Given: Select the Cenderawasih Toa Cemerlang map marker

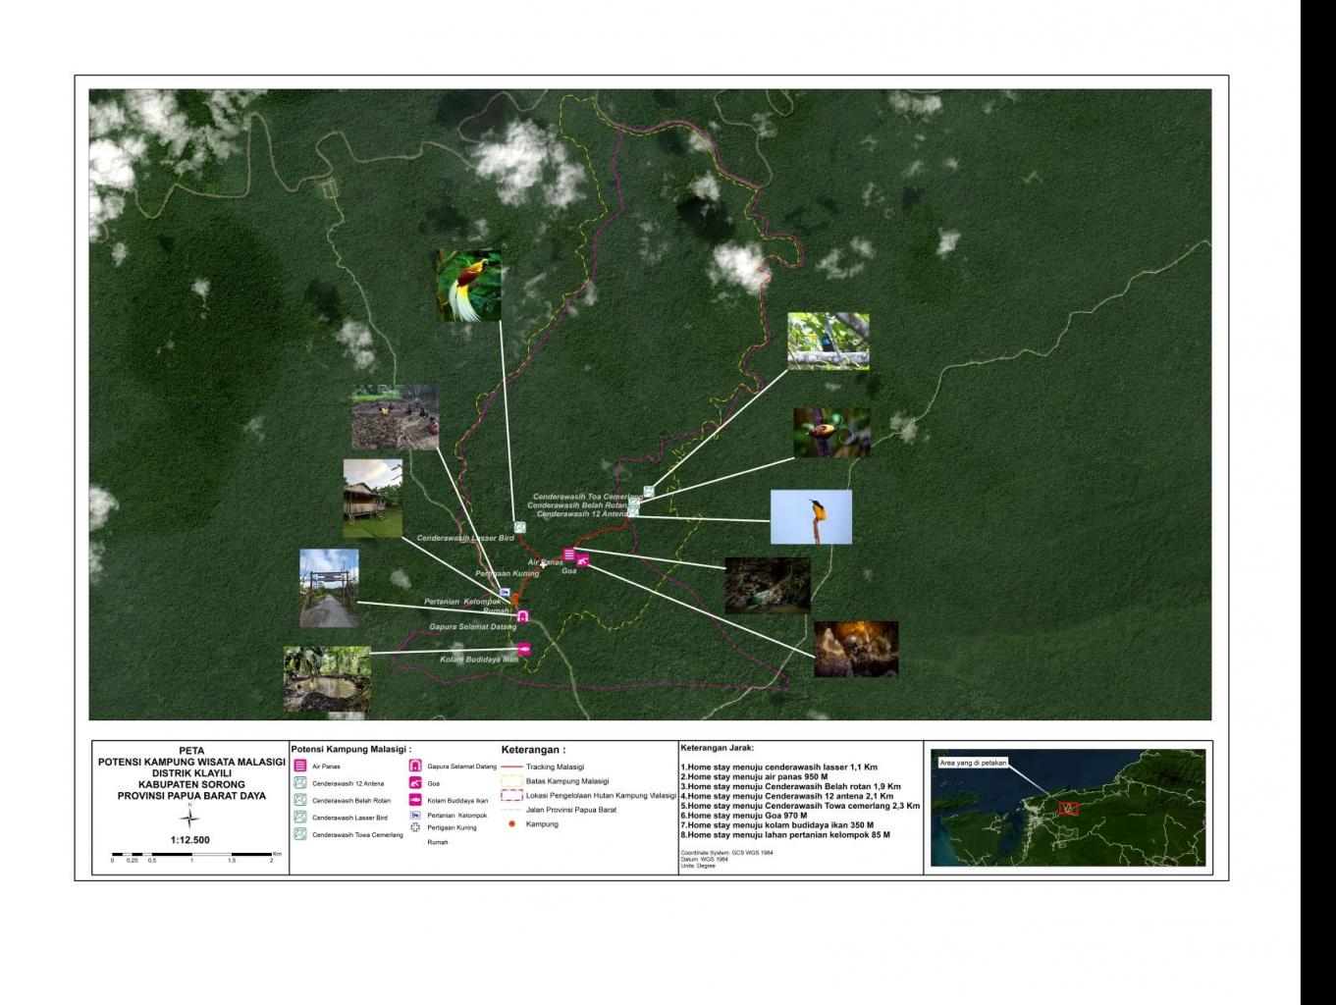Looking at the screenshot, I should click(649, 491).
